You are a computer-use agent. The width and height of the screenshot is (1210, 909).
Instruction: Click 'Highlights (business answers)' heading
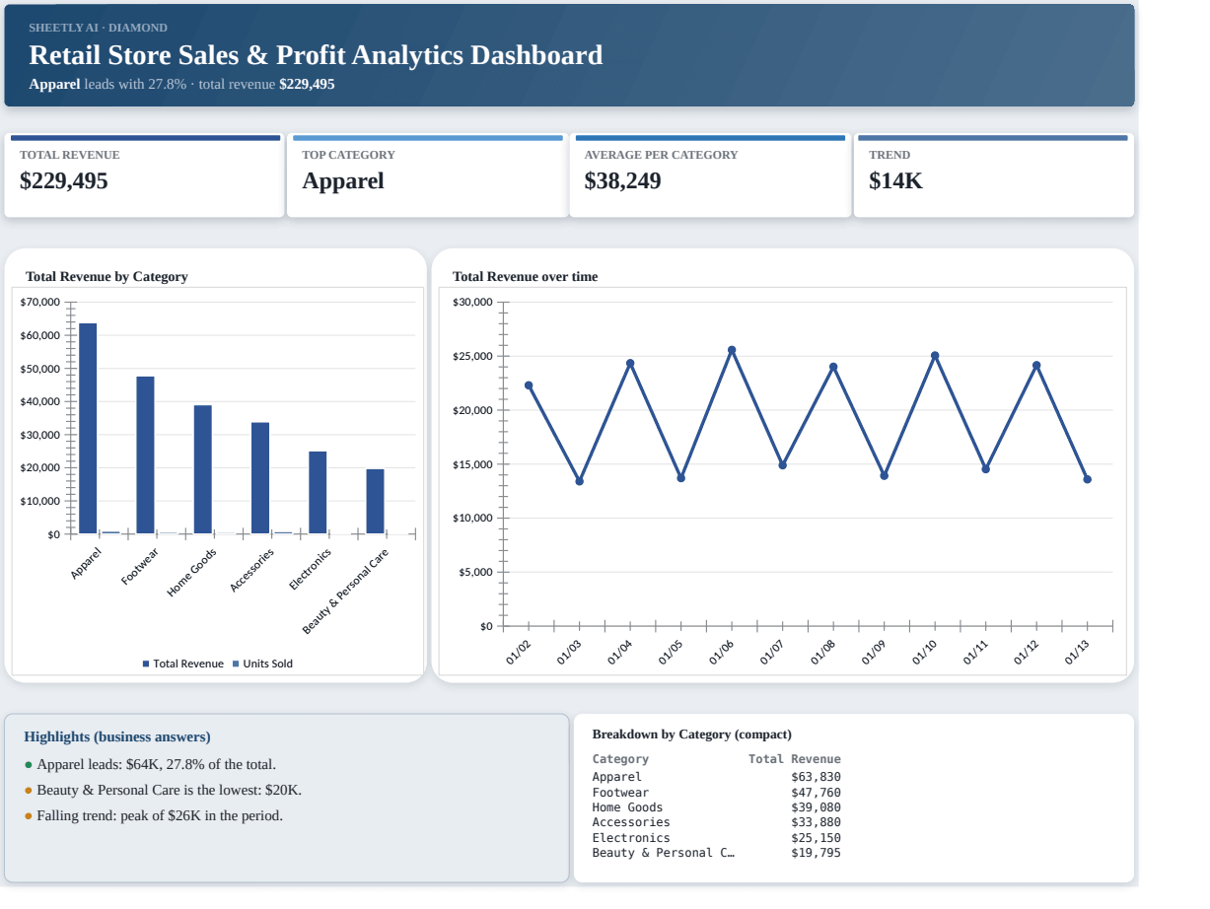point(117,736)
